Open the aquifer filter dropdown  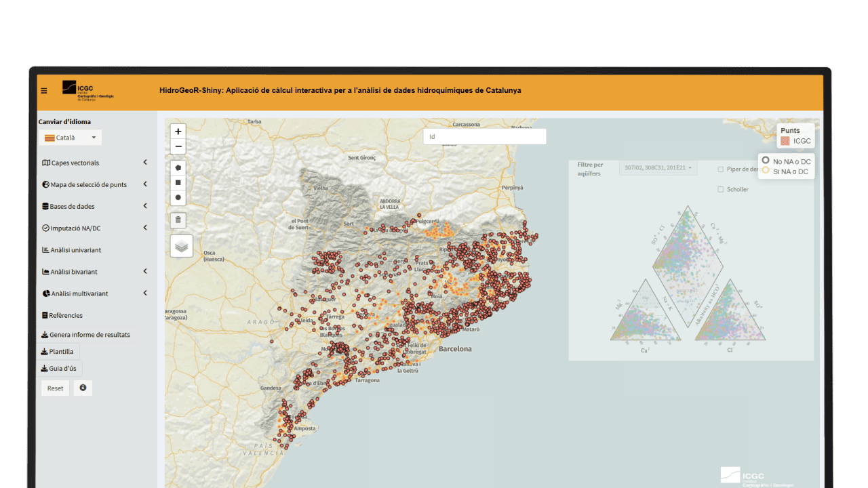[658, 167]
